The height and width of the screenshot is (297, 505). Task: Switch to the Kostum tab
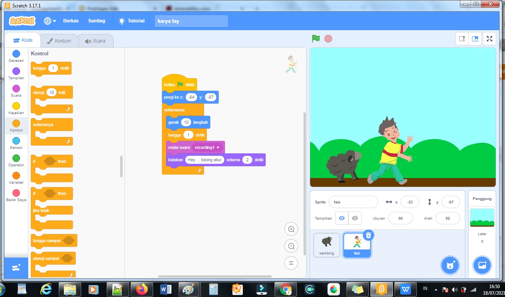[x=59, y=41]
